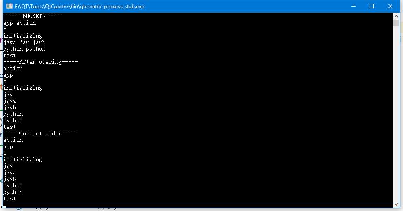Click the '------BUCKETS-----' header line
Screen dimensions: 403x211
pyautogui.click(x=32, y=16)
